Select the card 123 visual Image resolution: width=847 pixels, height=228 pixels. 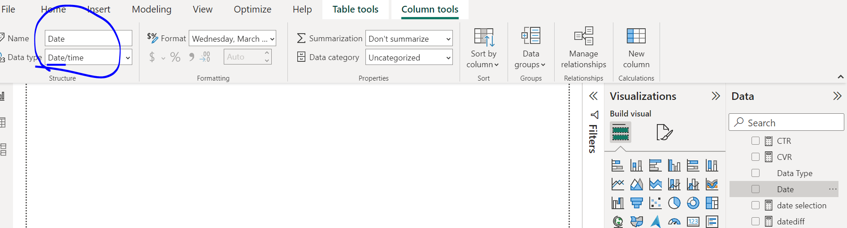pos(693,221)
